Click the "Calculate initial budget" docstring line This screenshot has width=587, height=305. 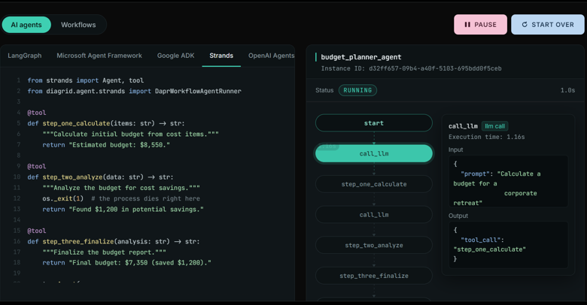click(130, 134)
